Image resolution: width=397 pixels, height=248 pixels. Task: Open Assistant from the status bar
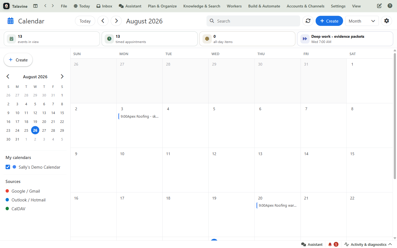coord(312,244)
